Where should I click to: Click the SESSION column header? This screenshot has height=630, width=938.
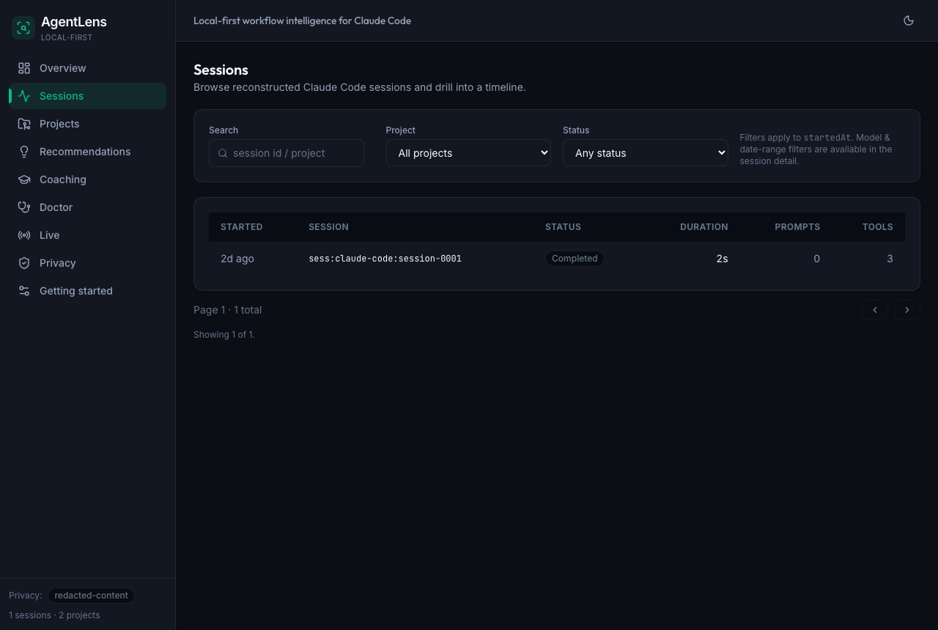click(328, 227)
